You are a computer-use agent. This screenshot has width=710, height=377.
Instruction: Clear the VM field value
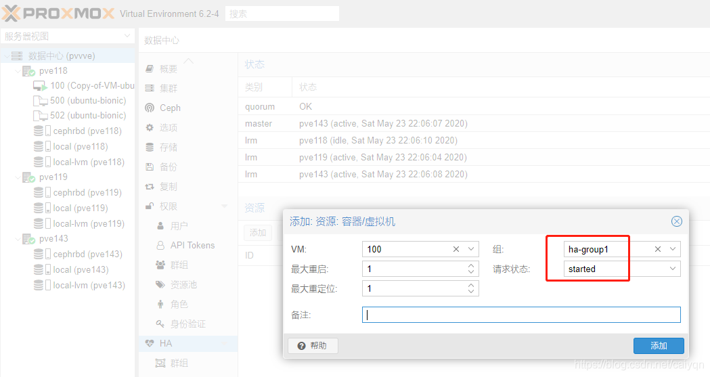click(x=456, y=249)
